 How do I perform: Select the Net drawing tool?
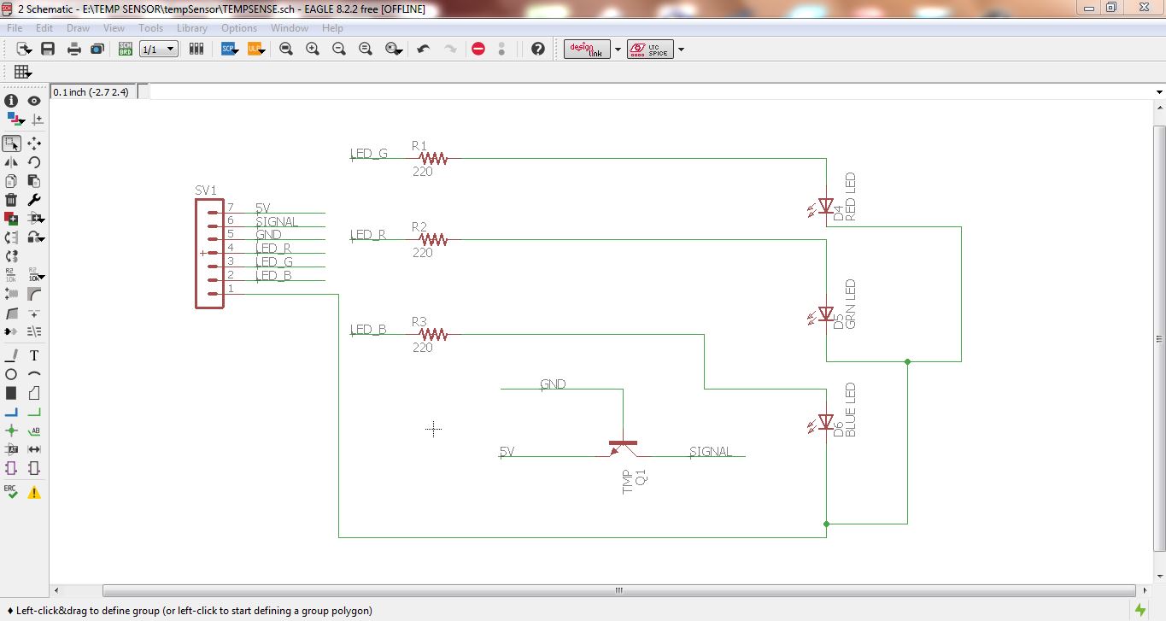tap(34, 412)
